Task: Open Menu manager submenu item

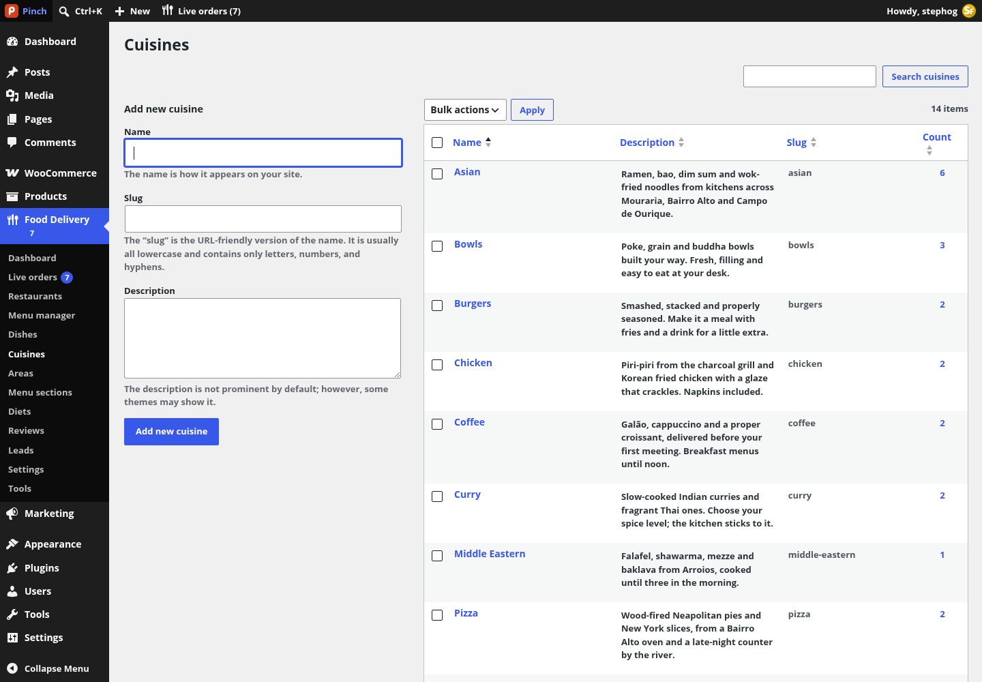Action: 42,315
